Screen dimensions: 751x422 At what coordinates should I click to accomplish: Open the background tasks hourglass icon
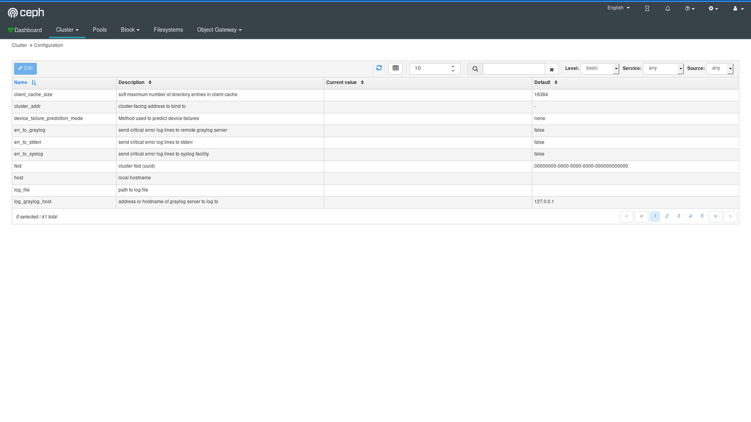click(647, 9)
